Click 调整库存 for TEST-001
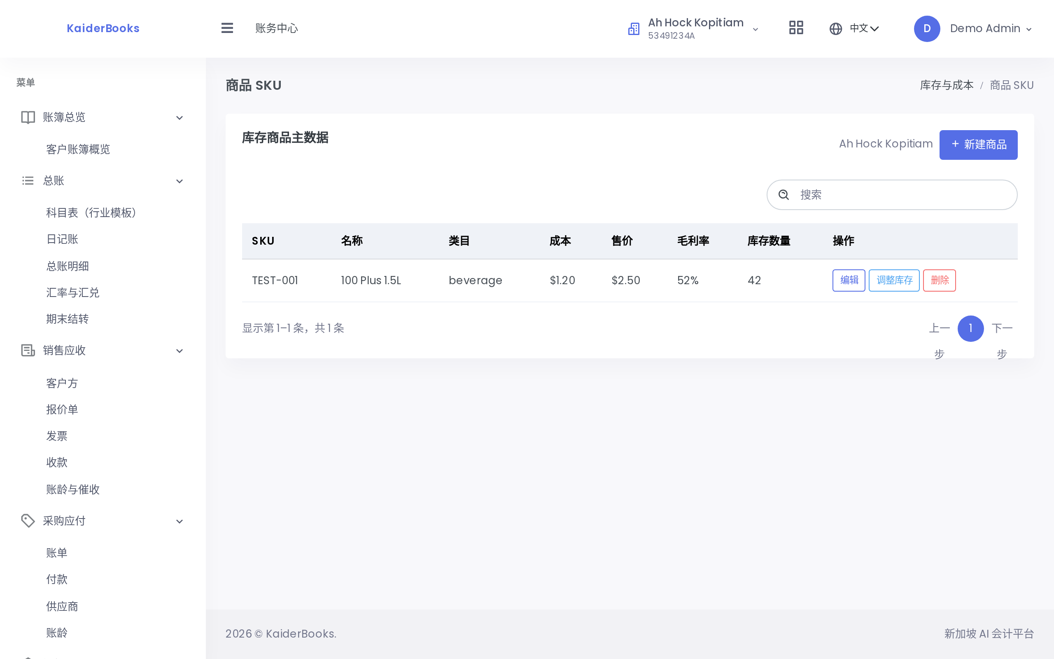This screenshot has height=659, width=1054. click(x=894, y=280)
